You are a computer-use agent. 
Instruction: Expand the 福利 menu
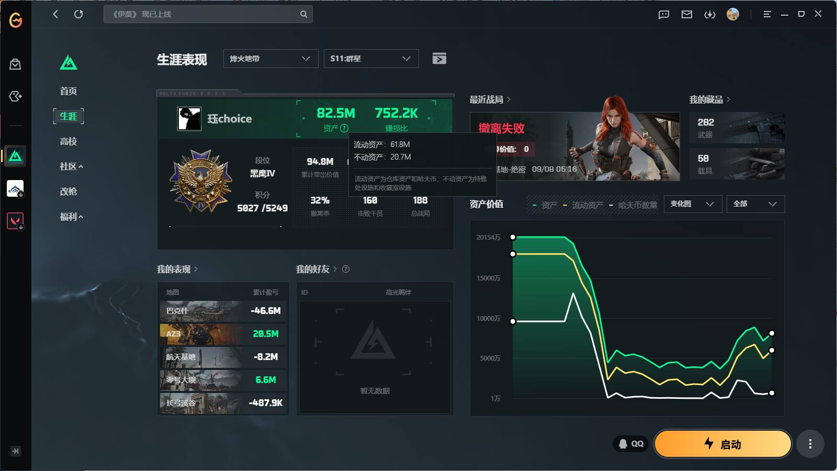(71, 217)
